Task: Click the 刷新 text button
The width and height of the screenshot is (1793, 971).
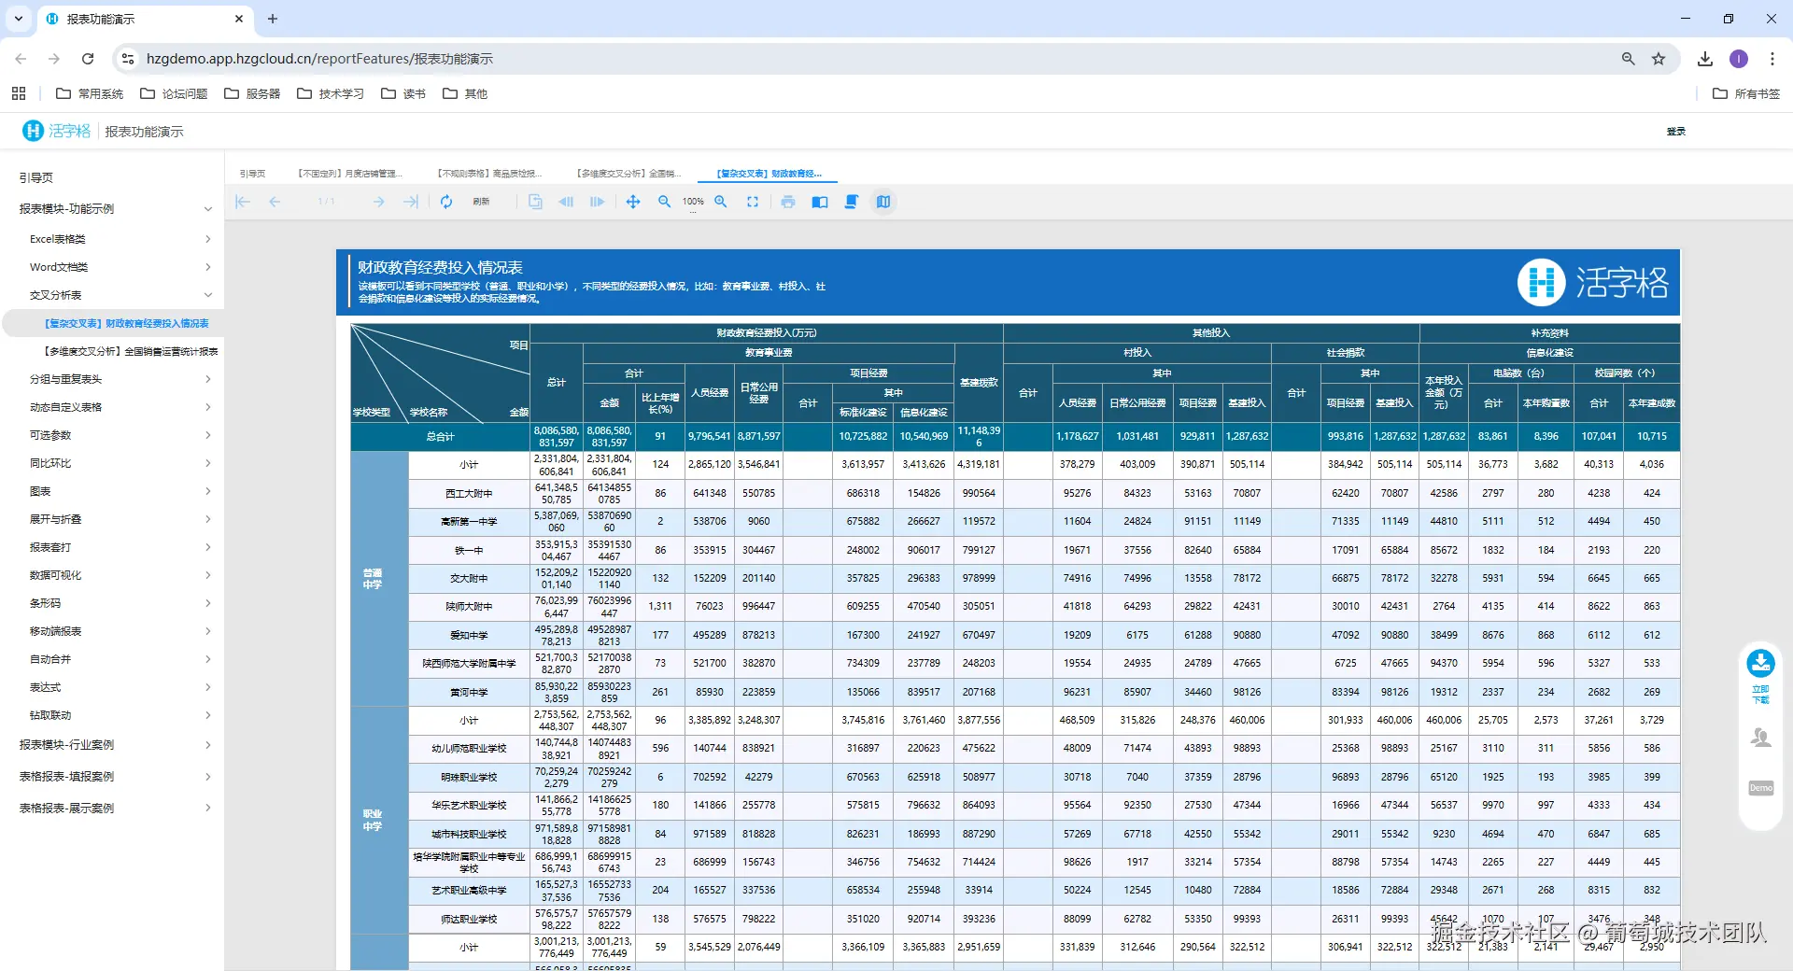Action: (x=481, y=202)
